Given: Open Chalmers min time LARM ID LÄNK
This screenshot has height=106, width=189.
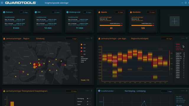Looking at the screenshot, I should coord(20,24).
